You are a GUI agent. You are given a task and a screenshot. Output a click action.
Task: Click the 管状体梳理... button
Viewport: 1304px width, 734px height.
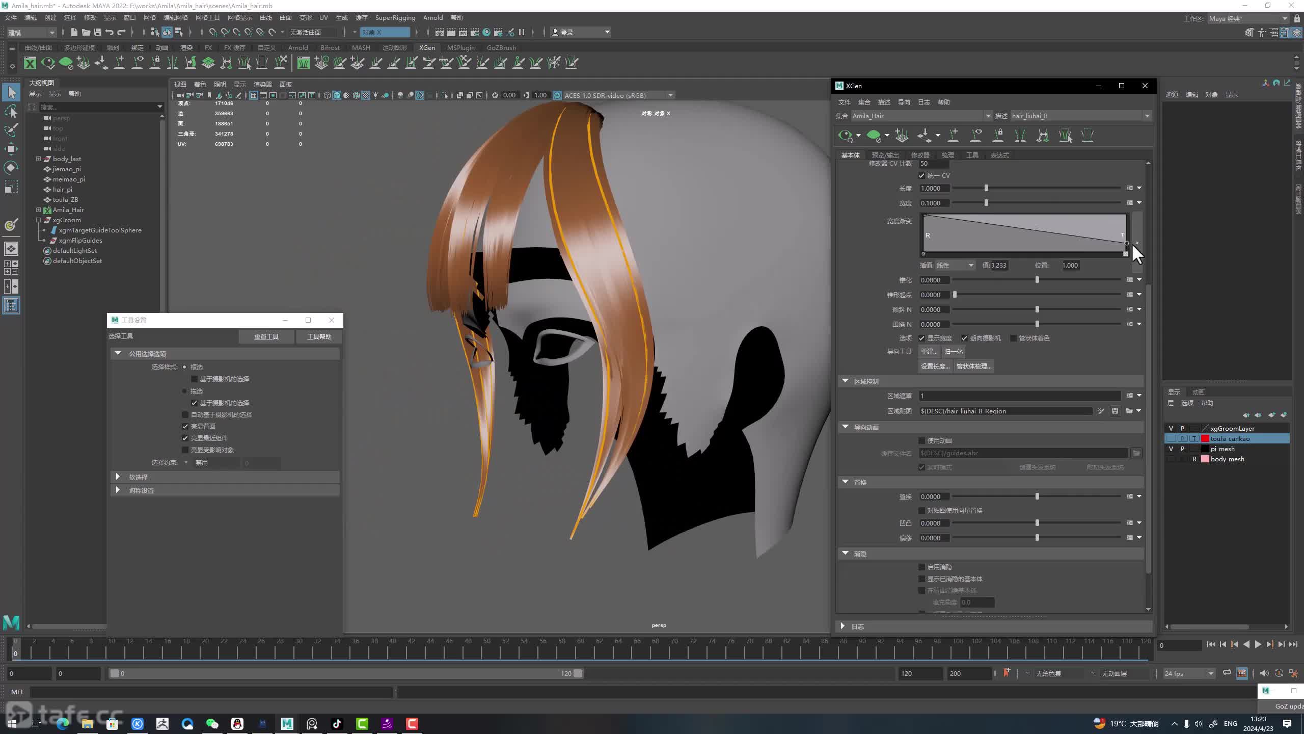(974, 366)
